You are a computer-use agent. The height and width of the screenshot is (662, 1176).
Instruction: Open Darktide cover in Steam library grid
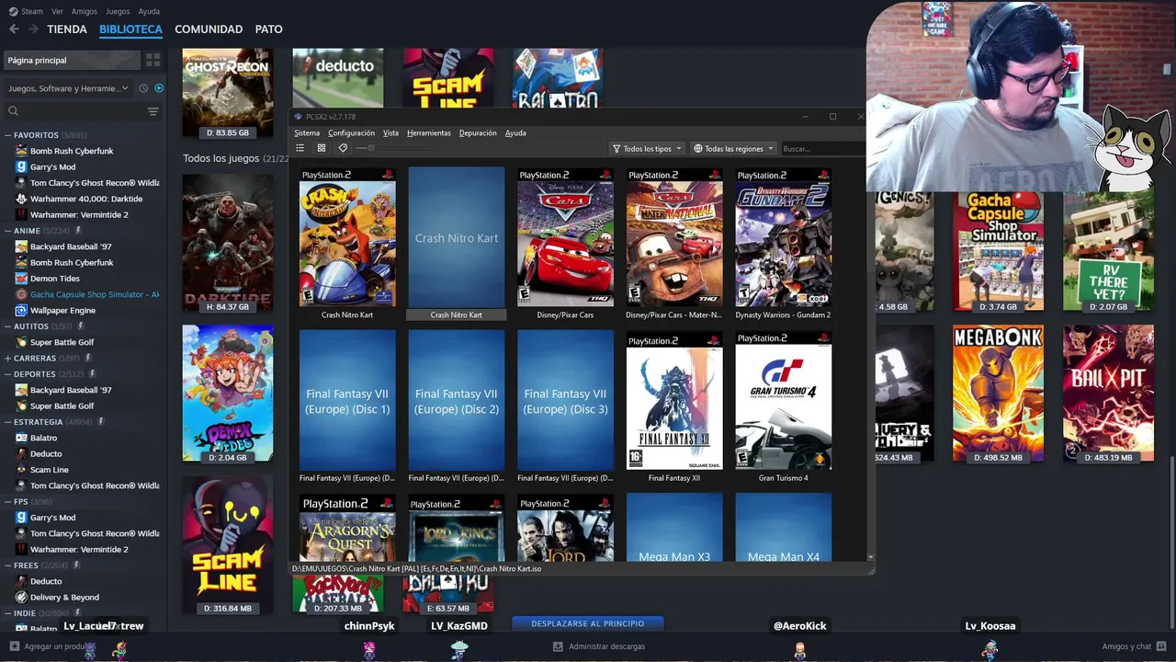(x=228, y=243)
